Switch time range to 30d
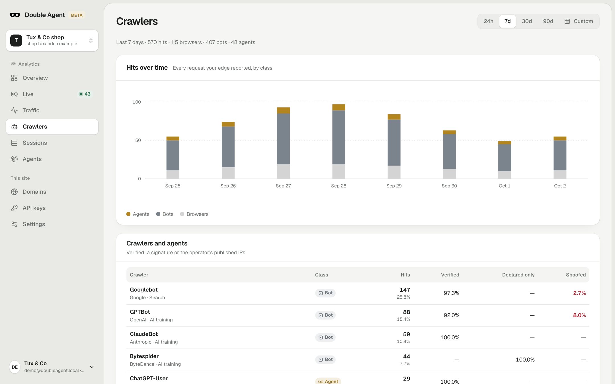This screenshot has width=615, height=384. point(527,21)
